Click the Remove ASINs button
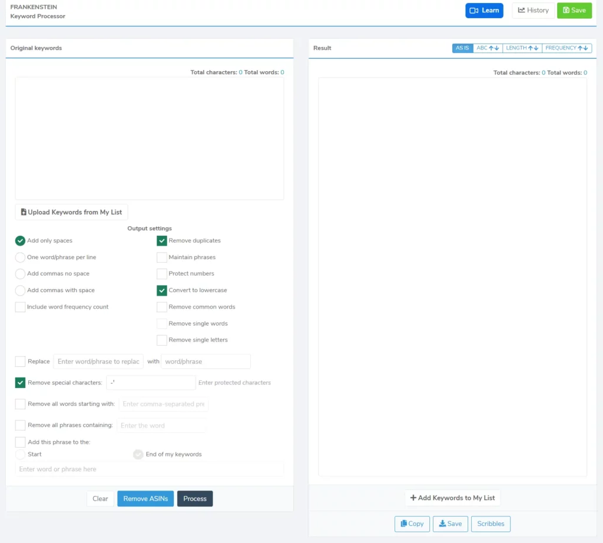Image resolution: width=603 pixels, height=543 pixels. (x=145, y=498)
